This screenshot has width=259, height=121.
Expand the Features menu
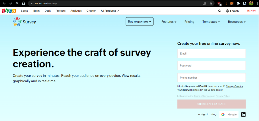(x=169, y=22)
